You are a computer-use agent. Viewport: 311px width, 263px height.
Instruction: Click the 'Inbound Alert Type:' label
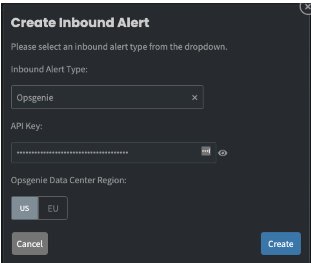(x=49, y=69)
